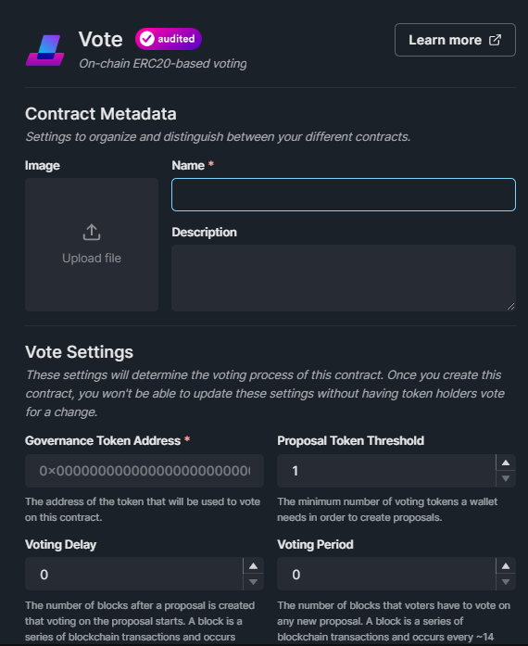Click the upload arrow icon in Image box
Viewport: 528px width, 646px height.
[92, 233]
